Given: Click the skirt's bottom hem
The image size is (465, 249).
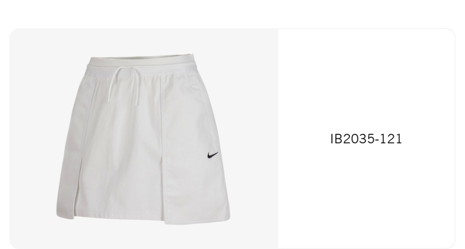Looking at the screenshot, I should [143, 220].
